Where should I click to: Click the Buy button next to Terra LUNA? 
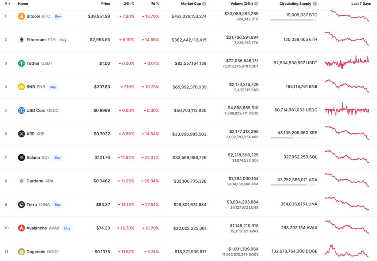pyautogui.click(x=57, y=205)
